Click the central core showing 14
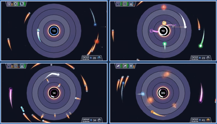 click(x=54, y=93)
